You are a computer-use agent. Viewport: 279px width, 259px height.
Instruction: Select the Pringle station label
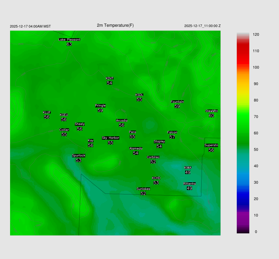[100, 106]
